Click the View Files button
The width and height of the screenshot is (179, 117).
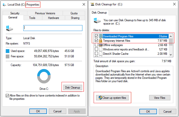coord(160,98)
